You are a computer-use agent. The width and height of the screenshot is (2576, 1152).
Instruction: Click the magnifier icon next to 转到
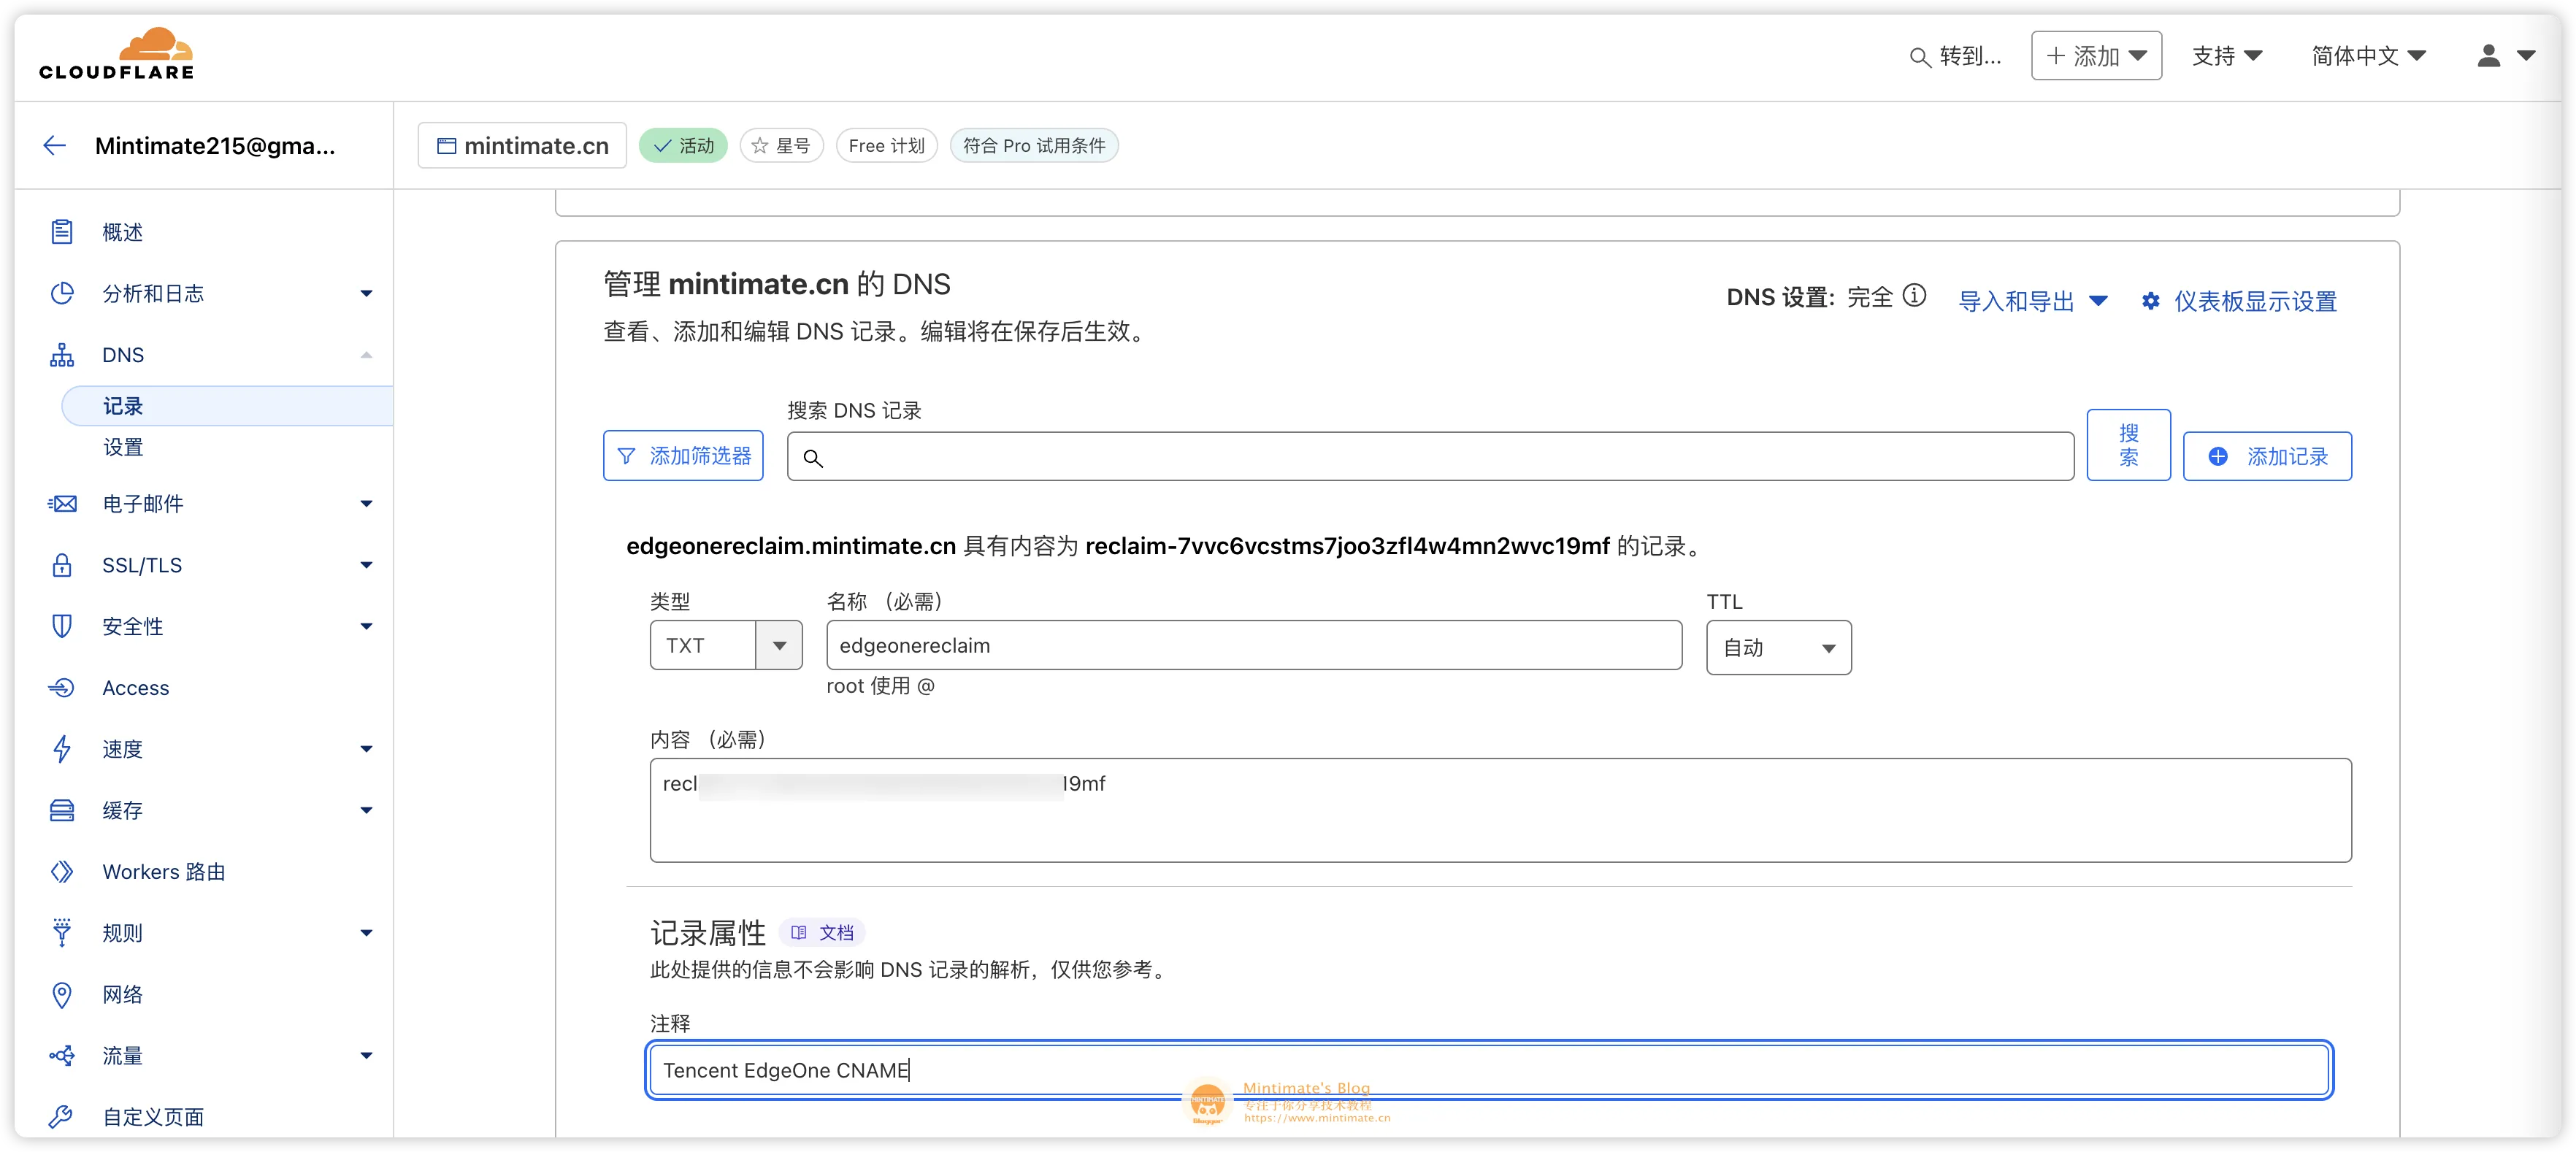[1919, 57]
